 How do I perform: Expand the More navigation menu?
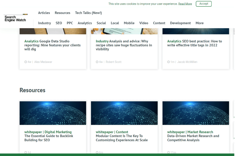click(199, 23)
